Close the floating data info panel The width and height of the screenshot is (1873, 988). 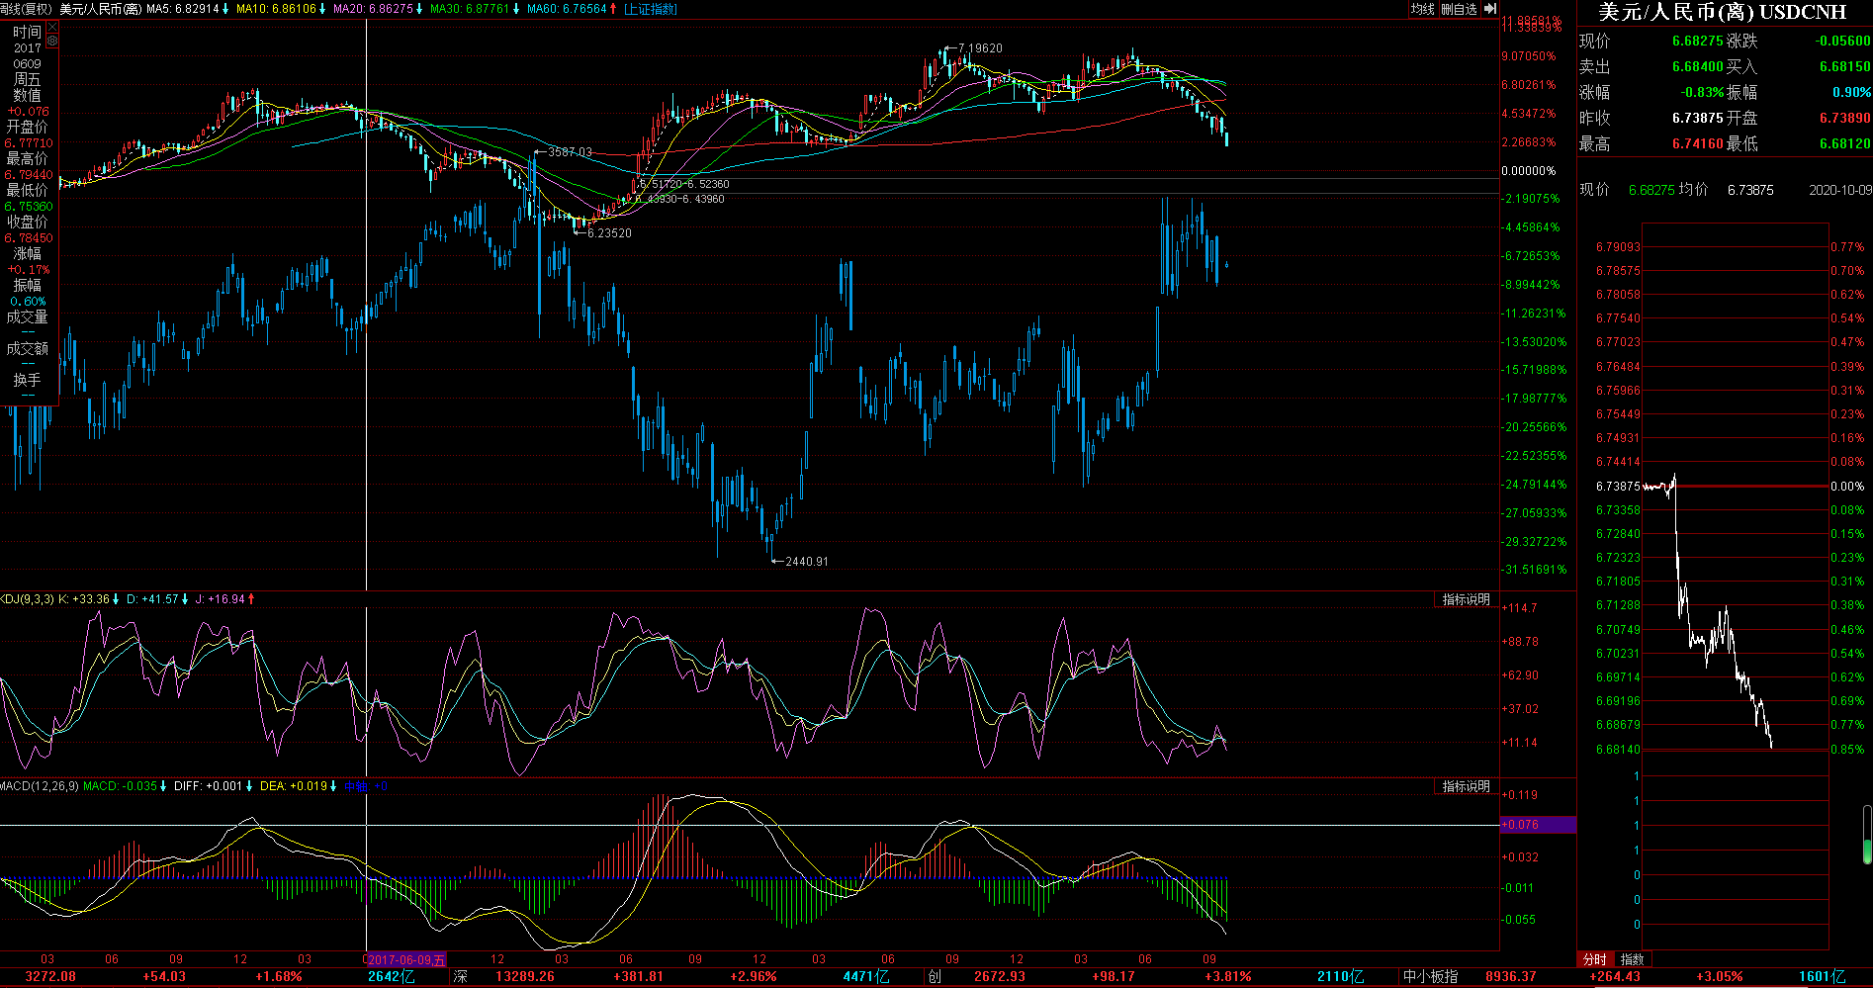coord(52,28)
